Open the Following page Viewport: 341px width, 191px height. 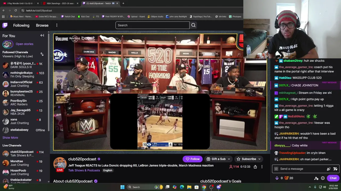21,25
